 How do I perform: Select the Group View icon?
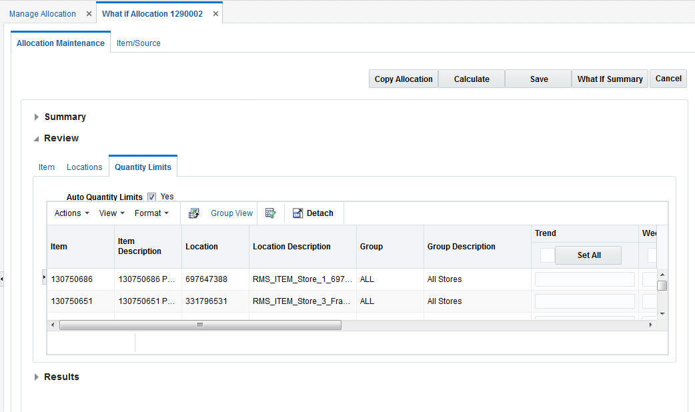tap(231, 213)
